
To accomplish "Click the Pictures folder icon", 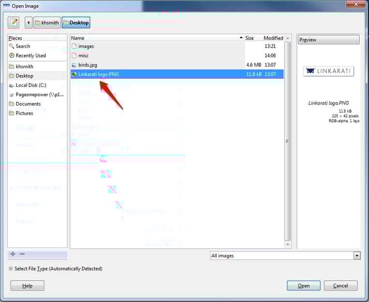I will coord(12,113).
